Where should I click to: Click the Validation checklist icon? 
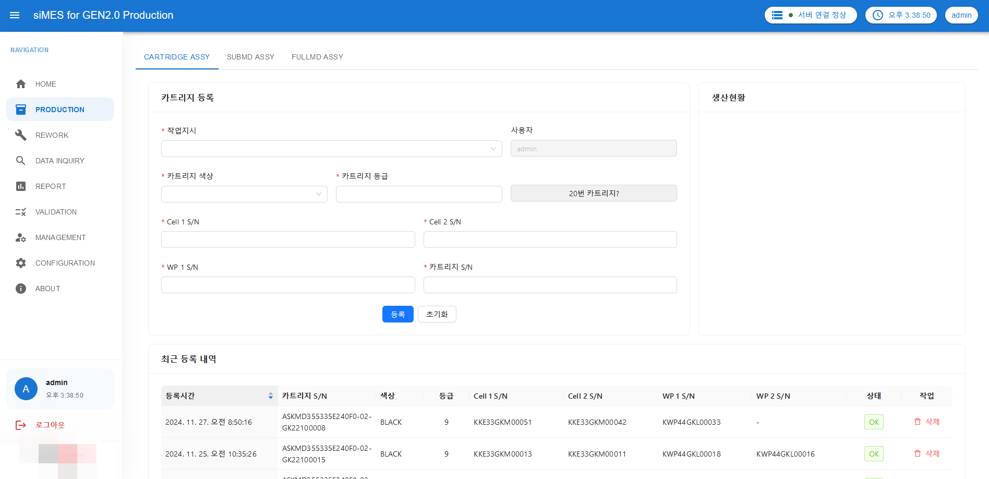pos(21,212)
